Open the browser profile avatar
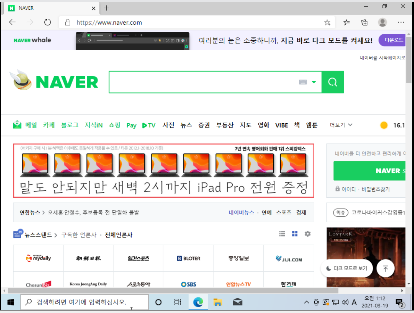 (382, 22)
